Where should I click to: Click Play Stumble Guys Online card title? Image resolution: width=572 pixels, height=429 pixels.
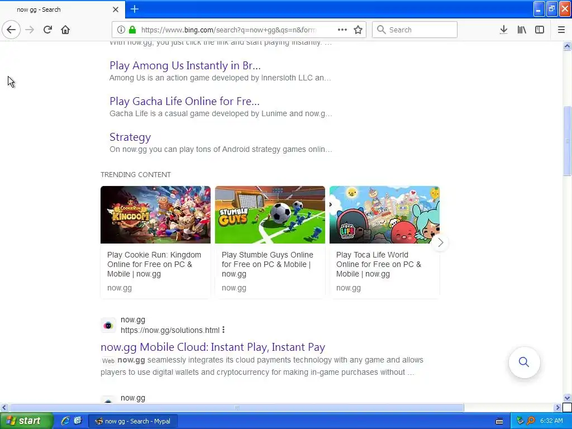click(268, 264)
